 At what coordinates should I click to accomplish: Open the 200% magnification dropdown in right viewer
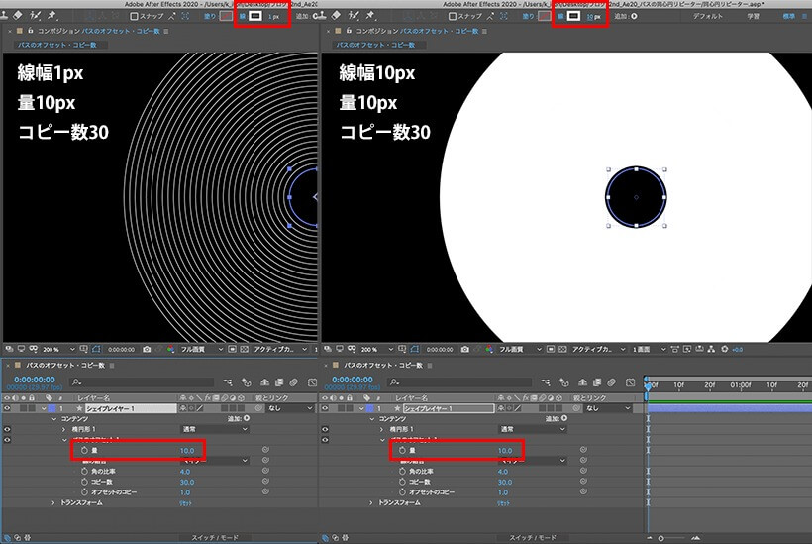(377, 349)
